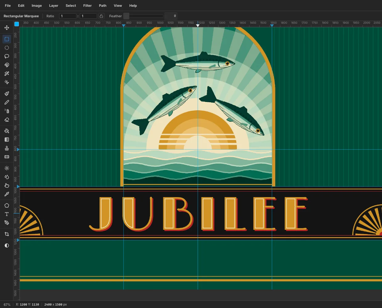Open the File menu

pos(8,6)
